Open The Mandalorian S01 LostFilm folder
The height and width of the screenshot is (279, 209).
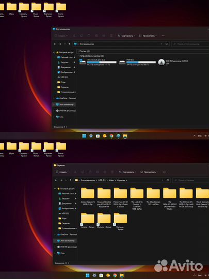point(153,197)
